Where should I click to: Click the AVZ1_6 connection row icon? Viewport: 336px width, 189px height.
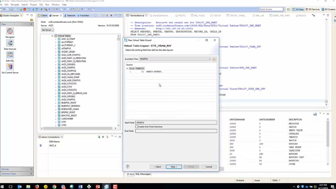point(40,145)
